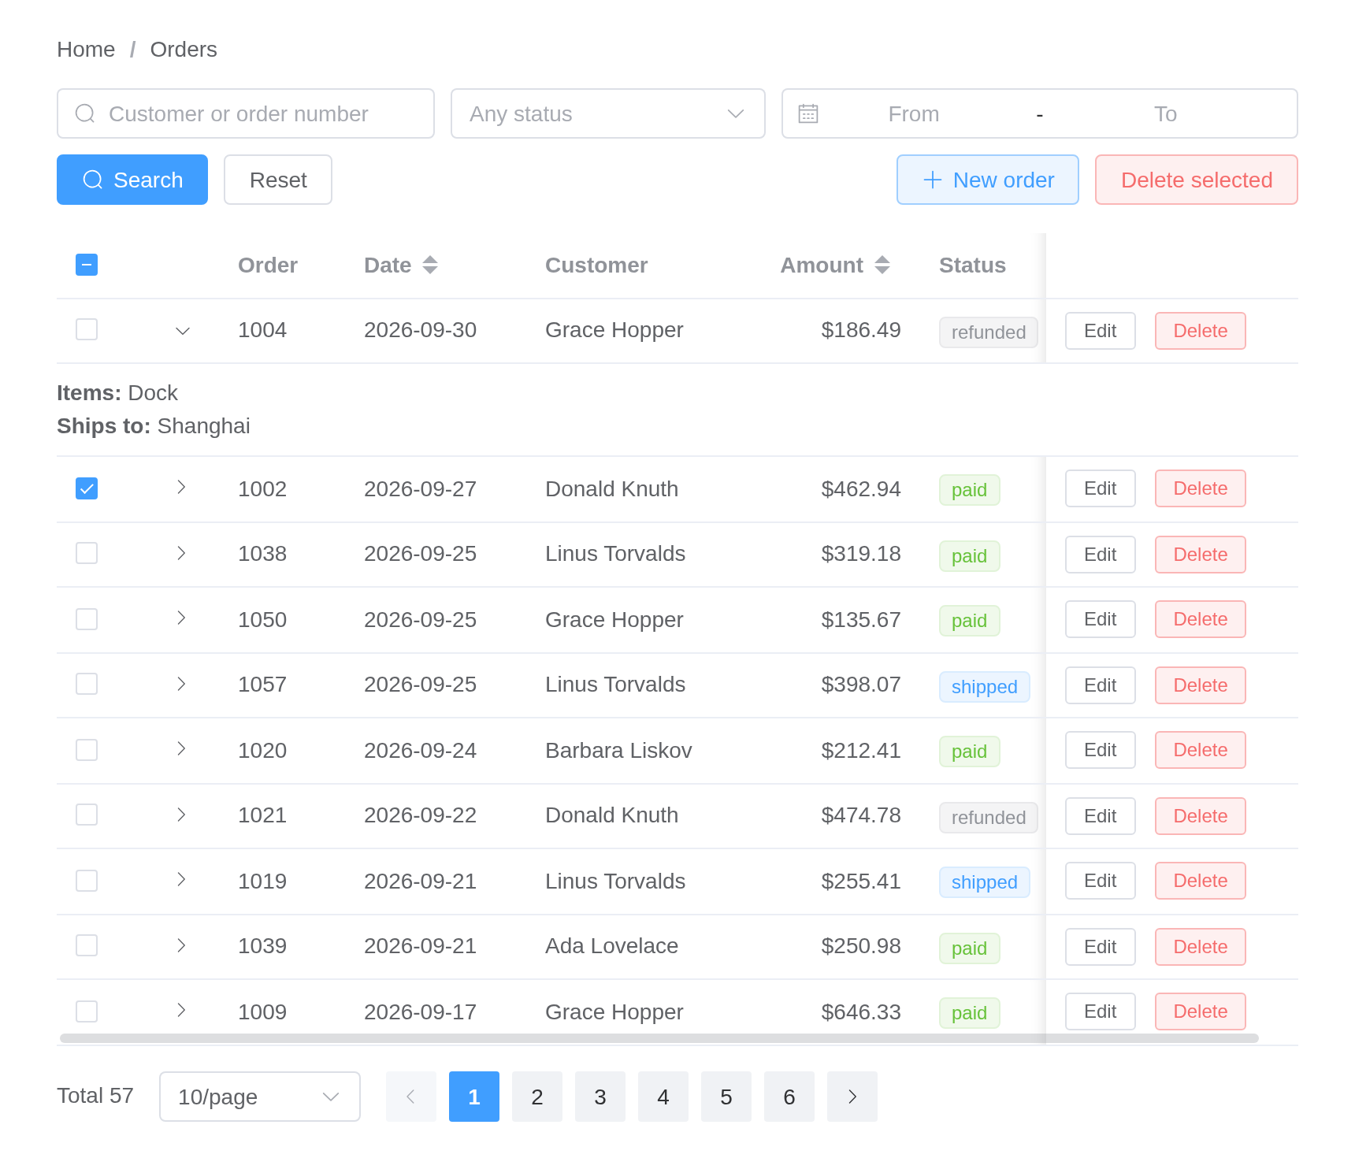Click the refunded tag for order 1004

click(x=988, y=332)
